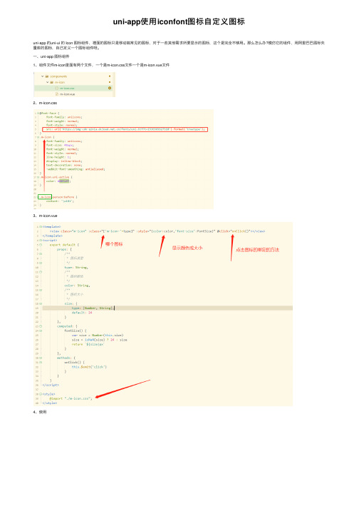Click the modified badge on m-icon.css row
The height and width of the screenshot is (509, 359).
[x=110, y=88]
